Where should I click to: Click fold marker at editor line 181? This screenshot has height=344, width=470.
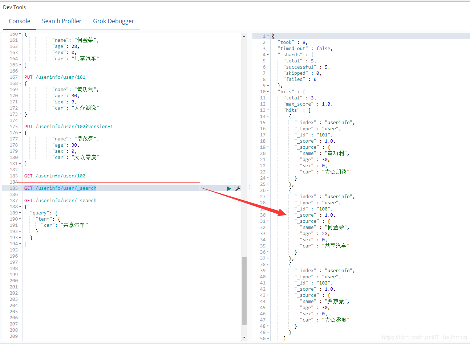pyautogui.click(x=20, y=164)
